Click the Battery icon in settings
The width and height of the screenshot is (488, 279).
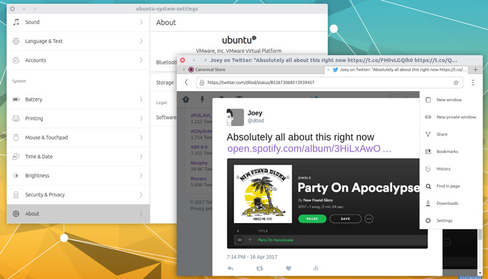pos(16,100)
